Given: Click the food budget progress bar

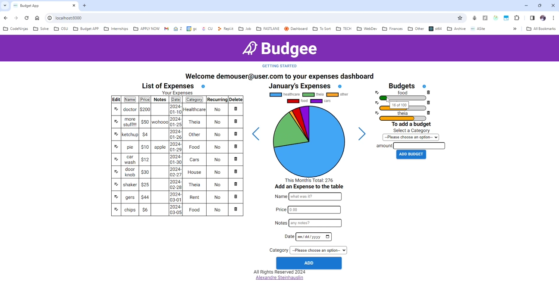Looking at the screenshot, I should coord(402,98).
